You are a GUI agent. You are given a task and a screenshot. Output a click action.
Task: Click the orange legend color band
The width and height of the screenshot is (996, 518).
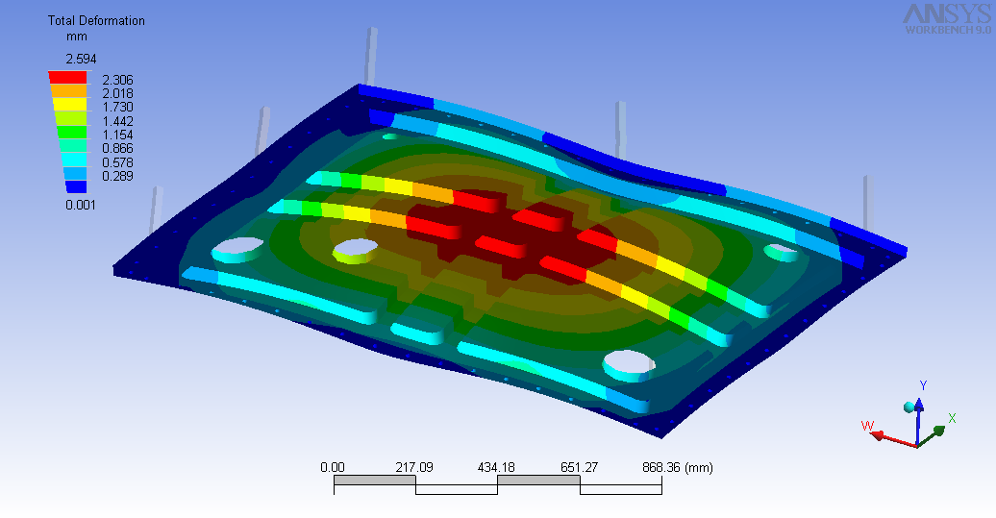(68, 90)
